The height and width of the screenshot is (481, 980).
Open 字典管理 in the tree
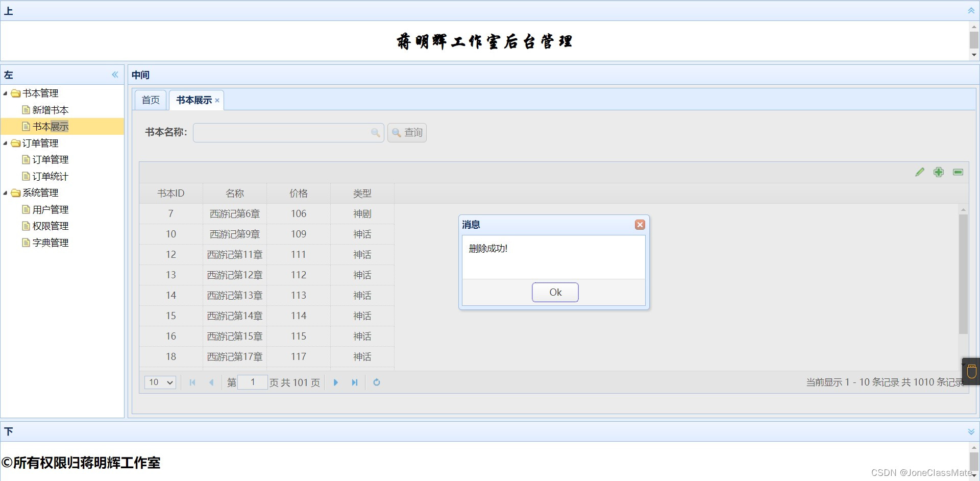[50, 243]
